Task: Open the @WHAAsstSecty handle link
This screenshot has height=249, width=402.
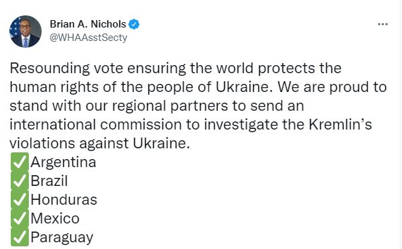Action: pyautogui.click(x=89, y=38)
